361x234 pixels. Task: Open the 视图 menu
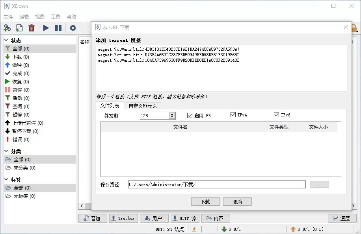point(39,17)
